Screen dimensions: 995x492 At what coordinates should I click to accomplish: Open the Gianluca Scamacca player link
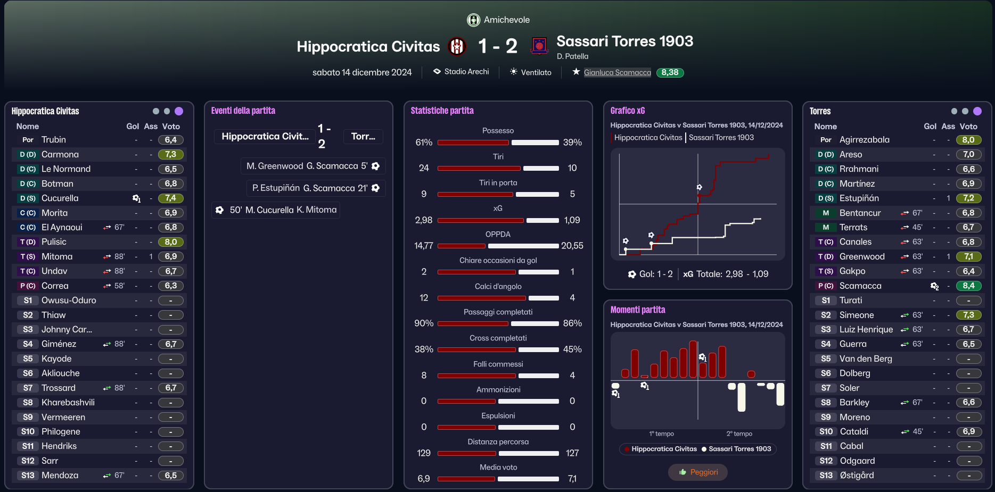click(x=618, y=72)
